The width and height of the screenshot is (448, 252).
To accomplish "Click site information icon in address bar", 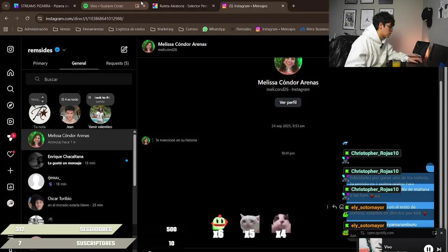I will [x=40, y=19].
